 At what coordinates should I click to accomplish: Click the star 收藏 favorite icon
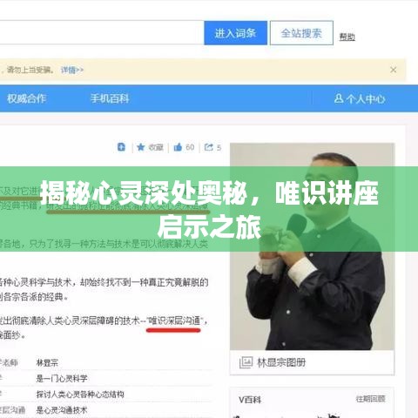point(141,147)
